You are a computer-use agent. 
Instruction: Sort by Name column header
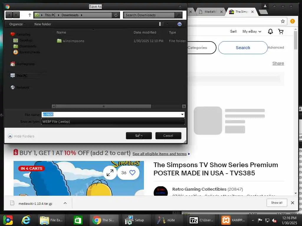(61, 32)
